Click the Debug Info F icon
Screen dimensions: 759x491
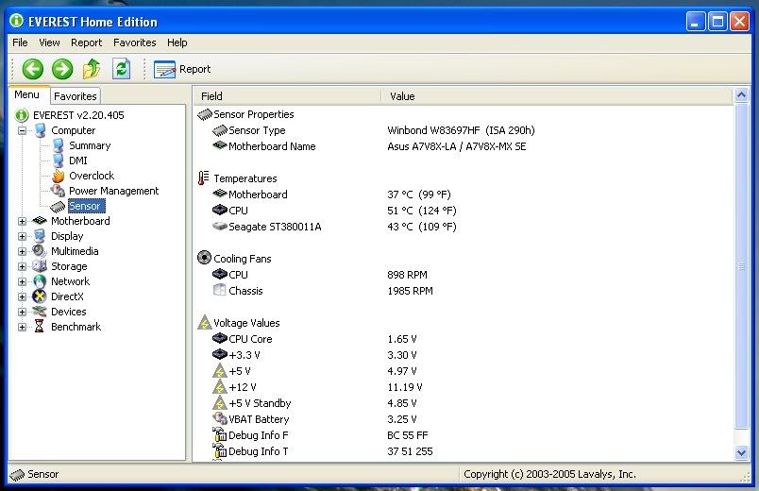click(220, 433)
